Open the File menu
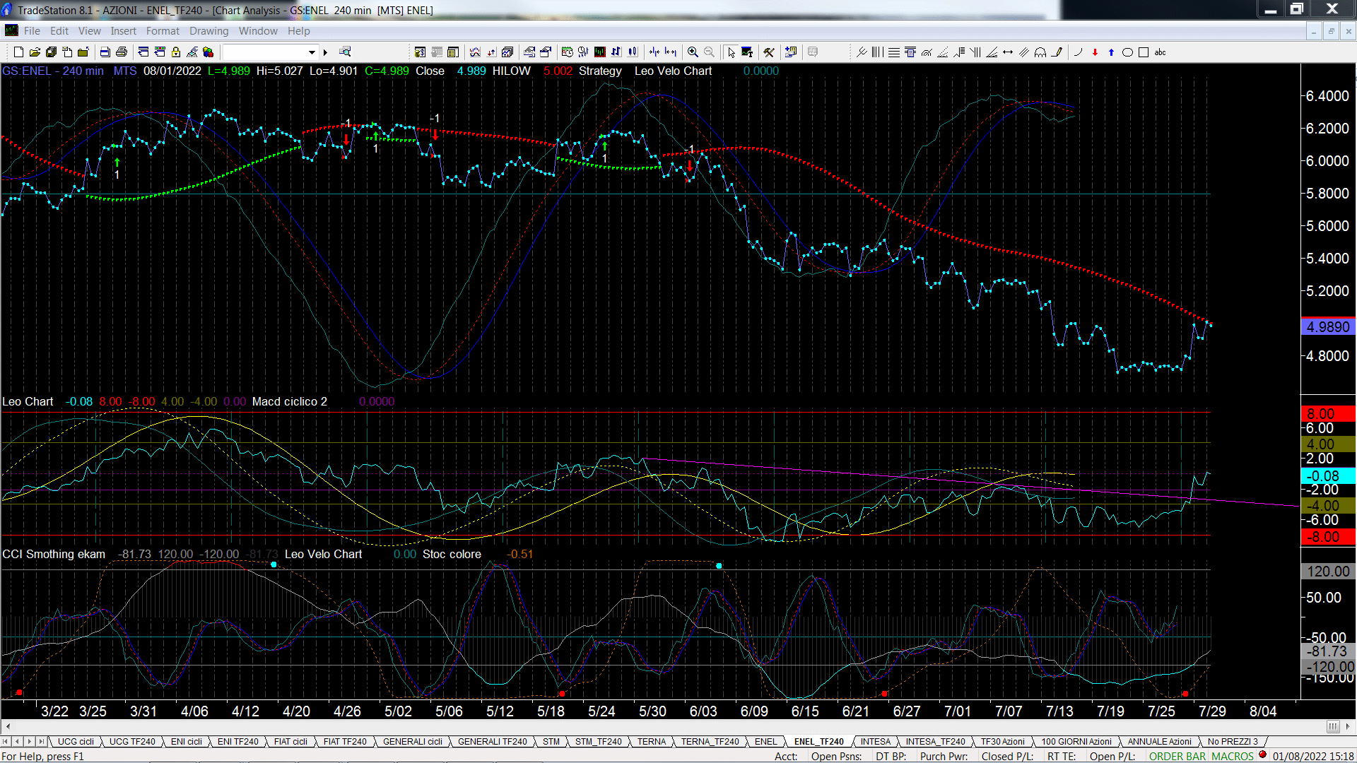 (32, 30)
